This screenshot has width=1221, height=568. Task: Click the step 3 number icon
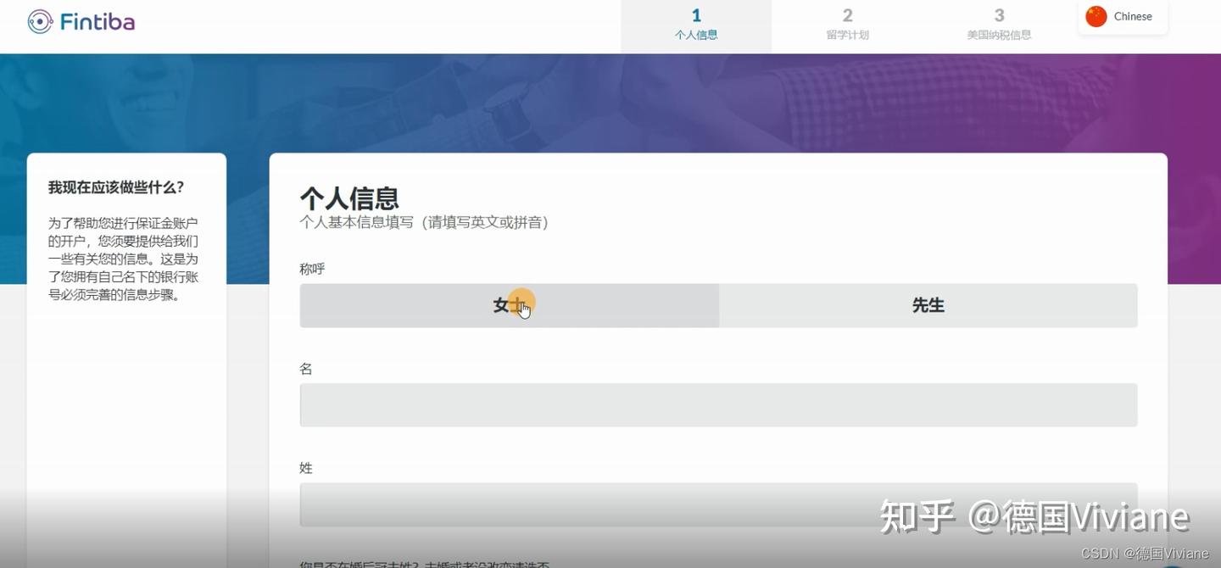coord(999,14)
